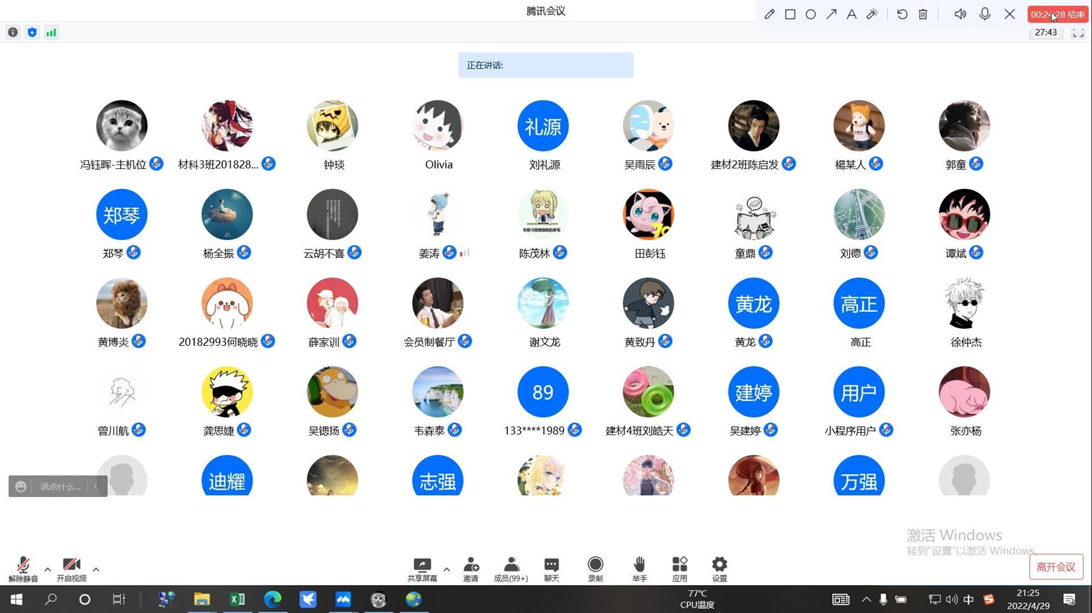Open the 应用 apps panel
Viewport: 1092px width, 613px height.
pos(679,569)
